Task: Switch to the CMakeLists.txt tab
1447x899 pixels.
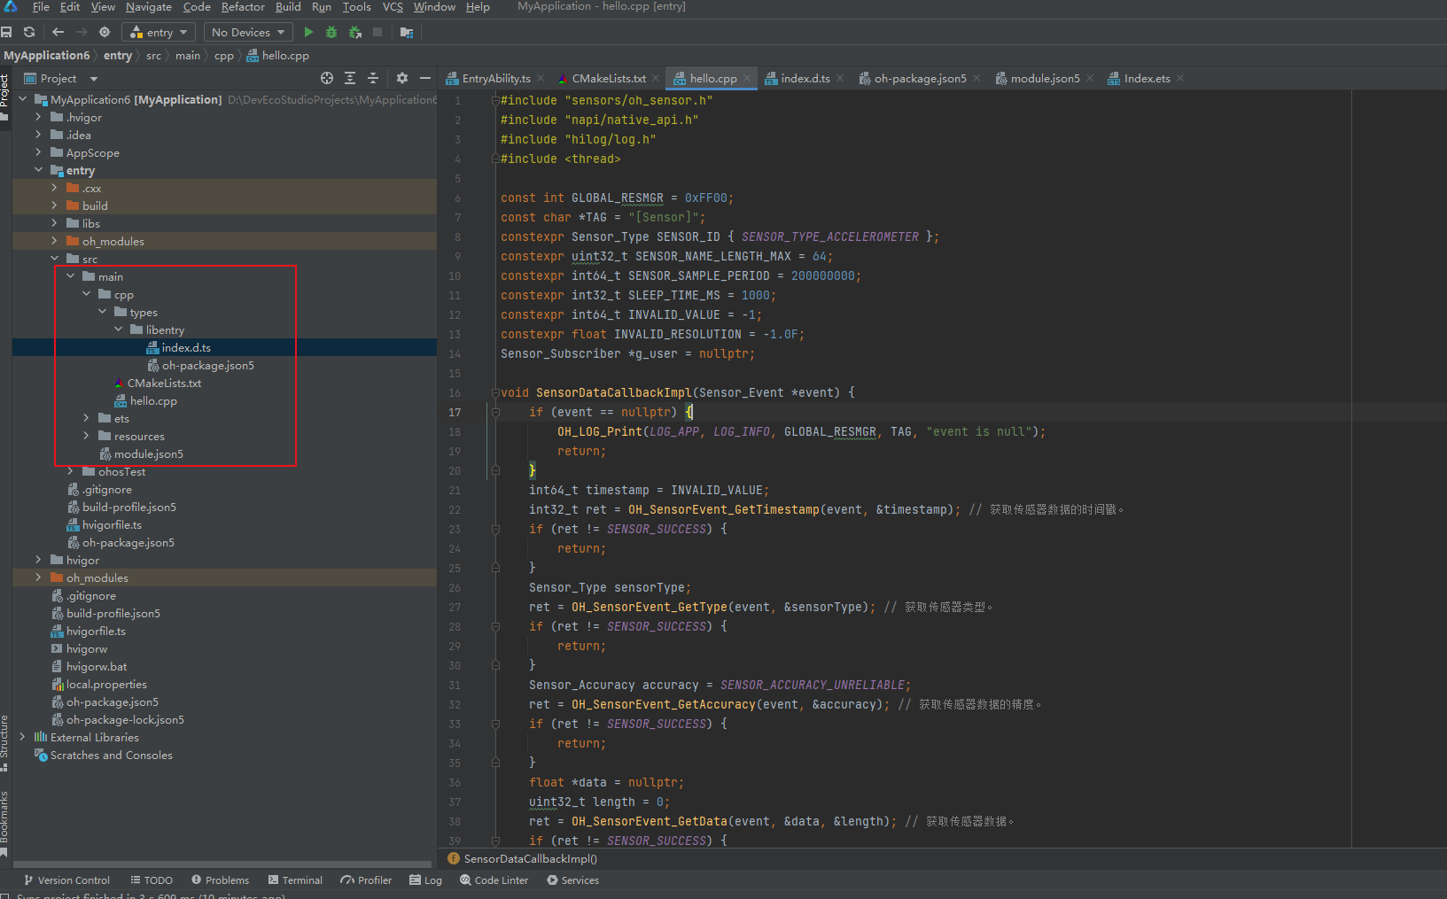Action: pyautogui.click(x=608, y=79)
